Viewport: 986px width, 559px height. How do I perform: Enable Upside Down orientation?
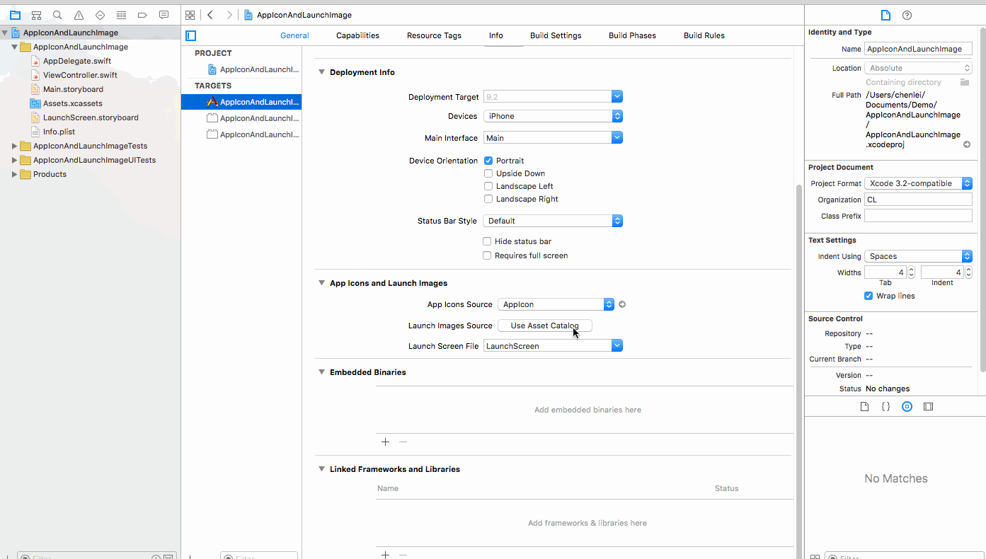pos(488,173)
